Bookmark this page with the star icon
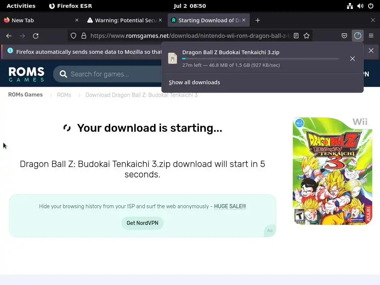The height and width of the screenshot is (285, 380). point(307,36)
